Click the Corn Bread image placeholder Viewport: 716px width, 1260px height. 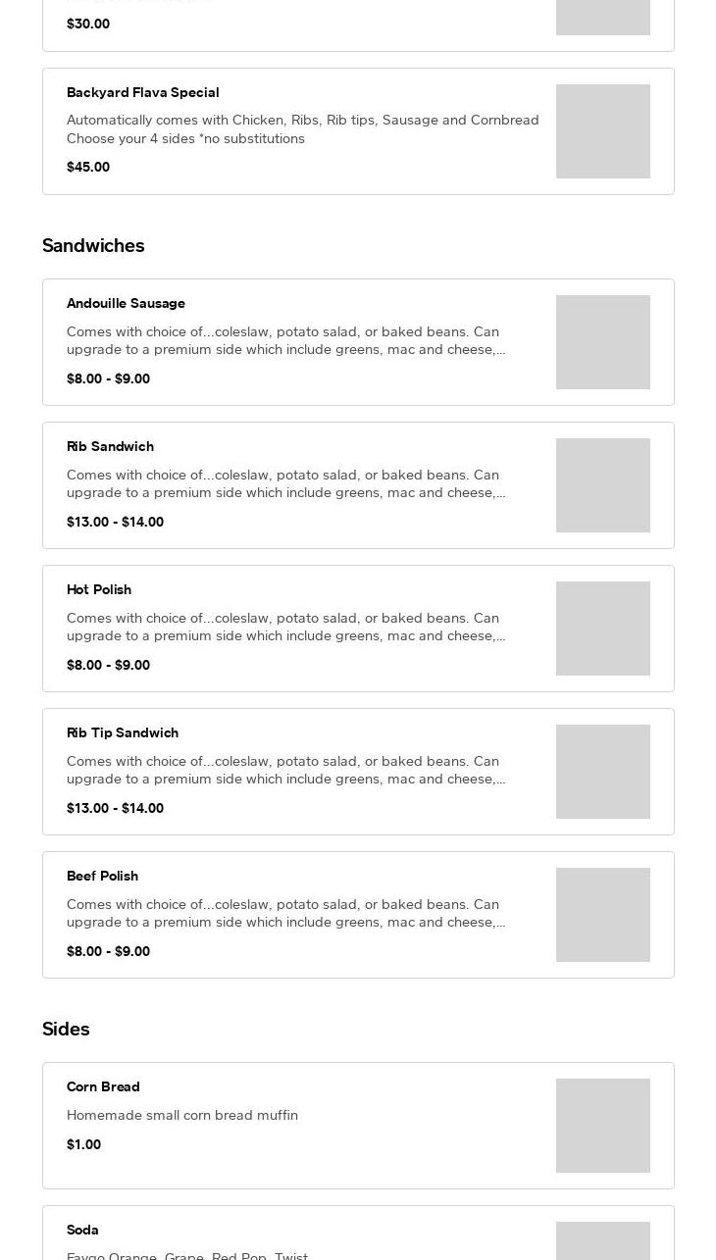602,1126
